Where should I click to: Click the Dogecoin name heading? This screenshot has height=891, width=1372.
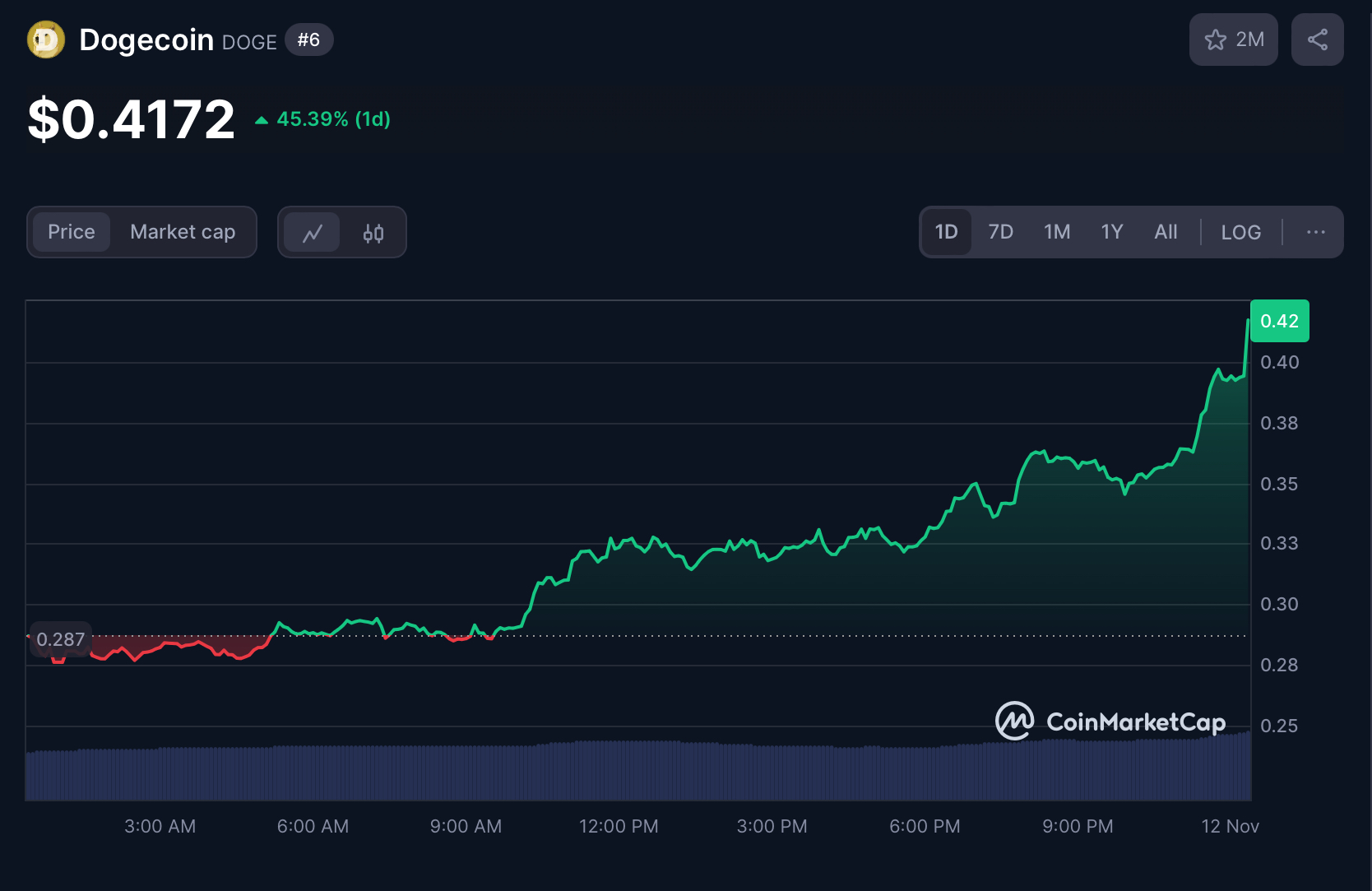click(x=146, y=39)
